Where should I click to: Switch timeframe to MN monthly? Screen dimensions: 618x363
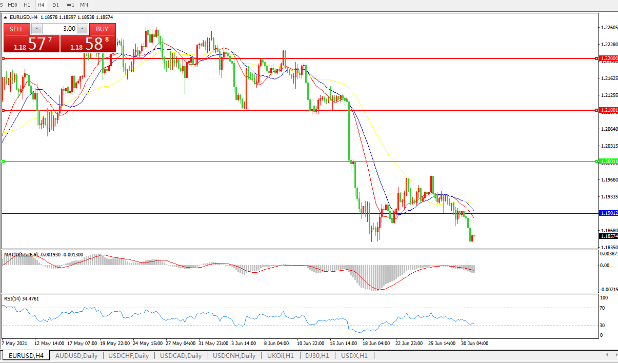(x=84, y=5)
